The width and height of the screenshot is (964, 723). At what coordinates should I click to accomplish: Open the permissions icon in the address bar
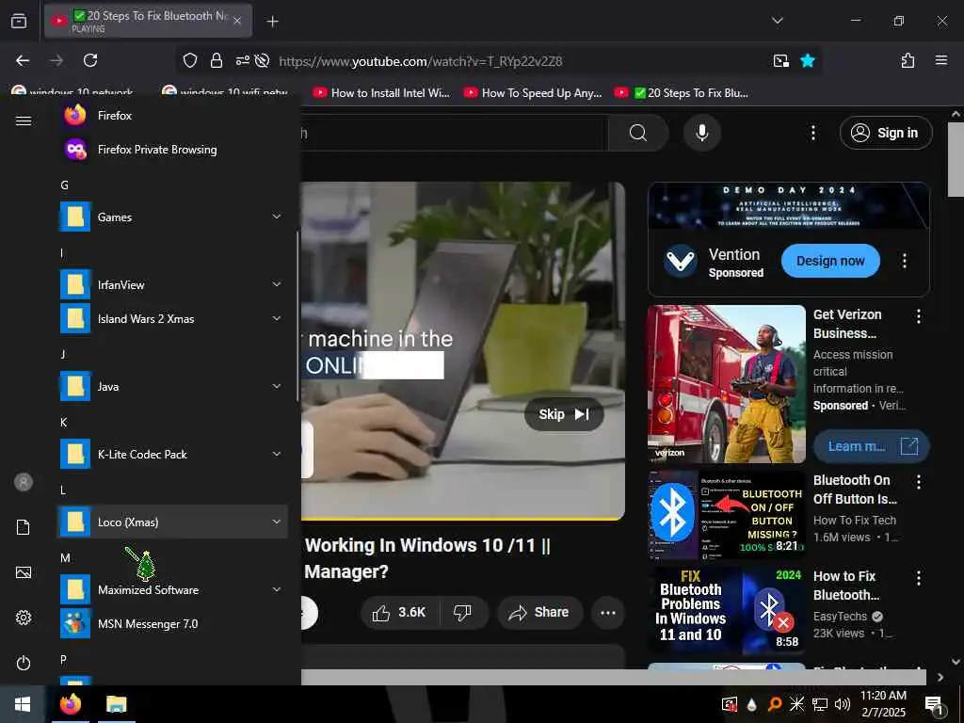[242, 60]
